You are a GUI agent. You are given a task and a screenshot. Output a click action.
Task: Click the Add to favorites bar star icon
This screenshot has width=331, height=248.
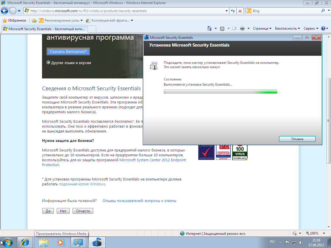click(x=34, y=20)
